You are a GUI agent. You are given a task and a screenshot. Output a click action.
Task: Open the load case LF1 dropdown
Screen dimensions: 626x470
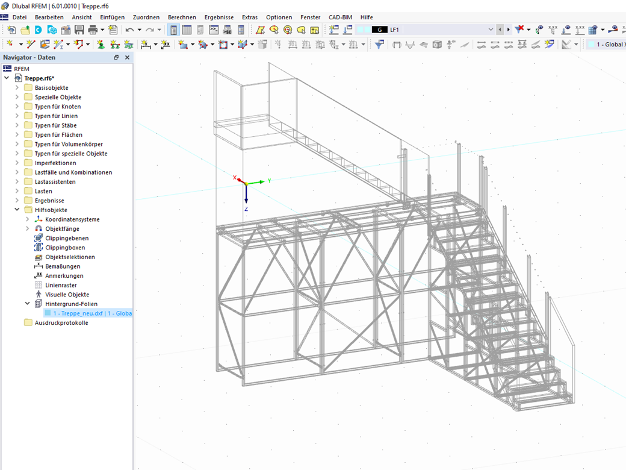[x=491, y=29]
